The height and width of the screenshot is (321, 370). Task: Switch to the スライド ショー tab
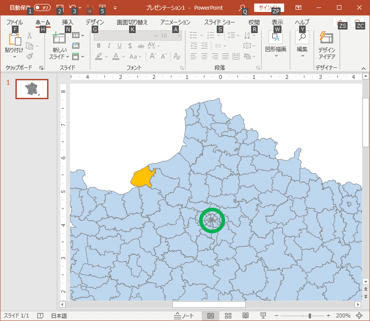click(219, 22)
